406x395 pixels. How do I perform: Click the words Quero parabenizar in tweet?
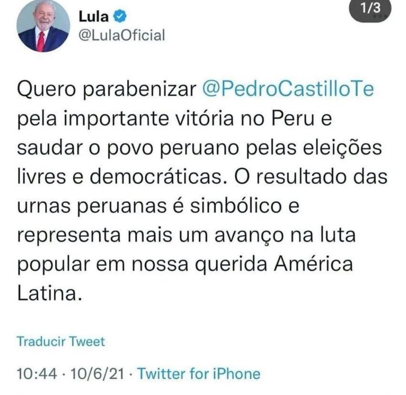107,90
